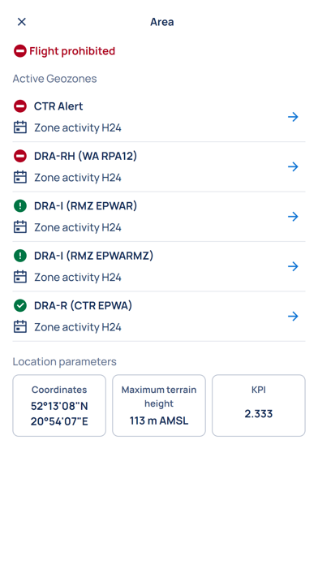Click the red Flight prohibited icon
The width and height of the screenshot is (318, 565).
tap(20, 51)
